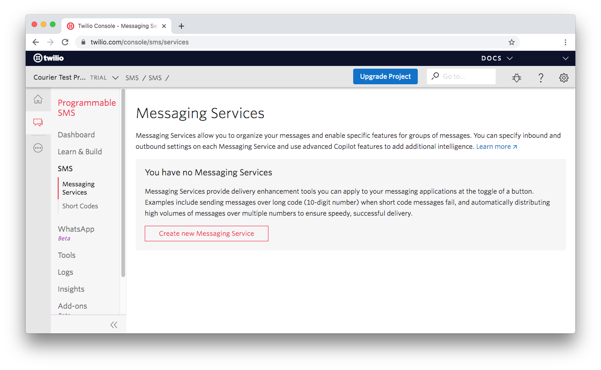Open Short Codes sidebar item
The image size is (601, 370).
click(x=80, y=206)
